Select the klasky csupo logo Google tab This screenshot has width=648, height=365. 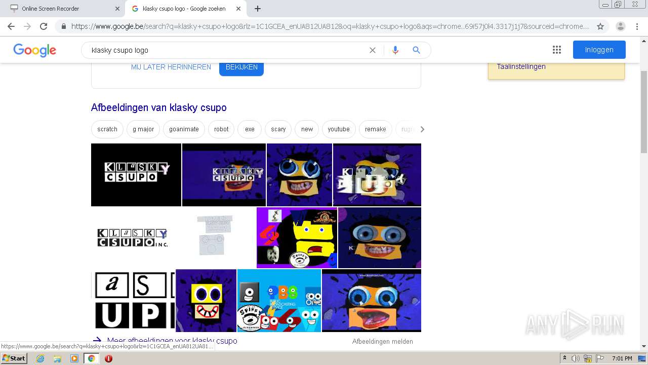point(185,9)
